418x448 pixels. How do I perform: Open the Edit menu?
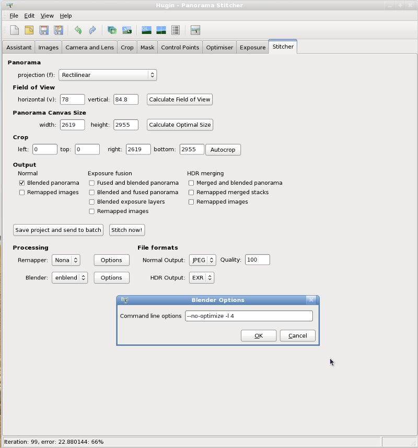pos(29,16)
